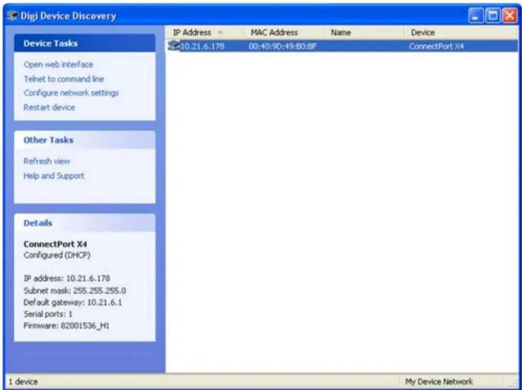Select Configure network settings

point(71,93)
